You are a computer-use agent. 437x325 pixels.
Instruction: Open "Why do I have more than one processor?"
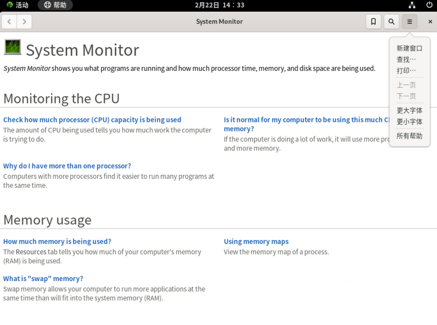click(x=67, y=166)
